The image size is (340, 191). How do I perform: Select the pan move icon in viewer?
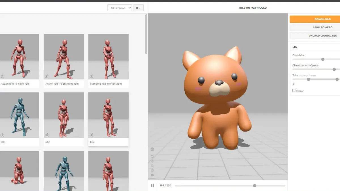pyautogui.click(x=152, y=161)
